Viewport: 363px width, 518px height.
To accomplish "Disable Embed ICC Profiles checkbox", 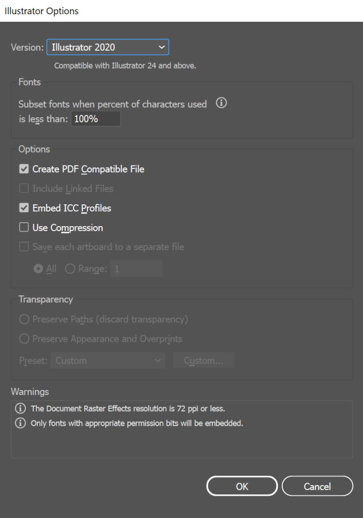I will point(24,208).
